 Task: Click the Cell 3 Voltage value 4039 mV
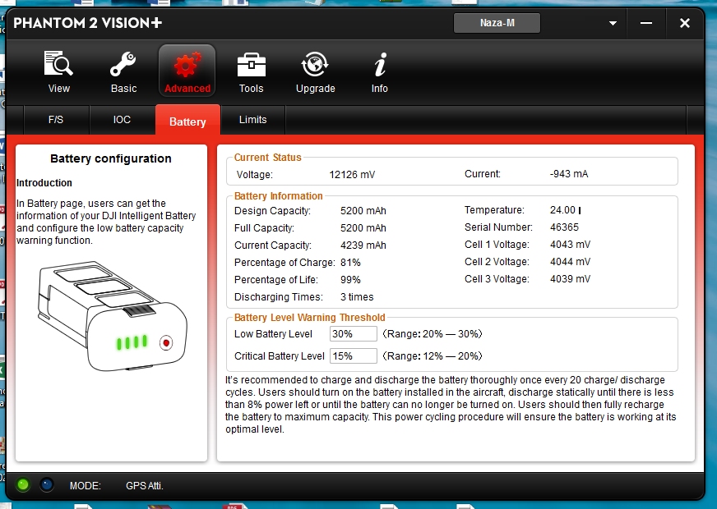tap(570, 279)
